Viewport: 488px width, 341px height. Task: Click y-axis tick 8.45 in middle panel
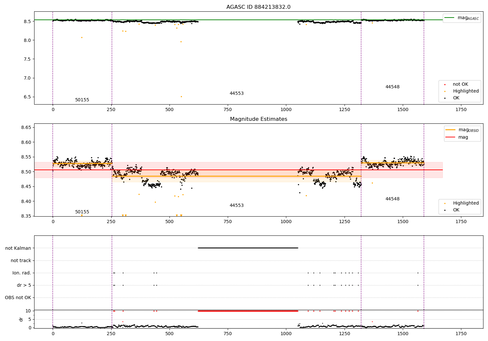(26, 186)
